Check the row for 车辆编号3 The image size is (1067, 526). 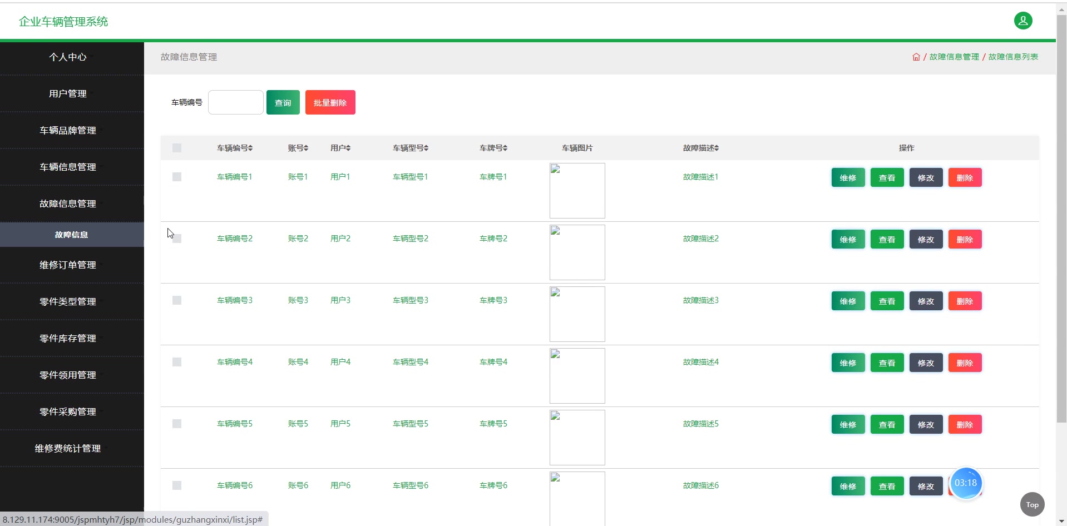177,300
